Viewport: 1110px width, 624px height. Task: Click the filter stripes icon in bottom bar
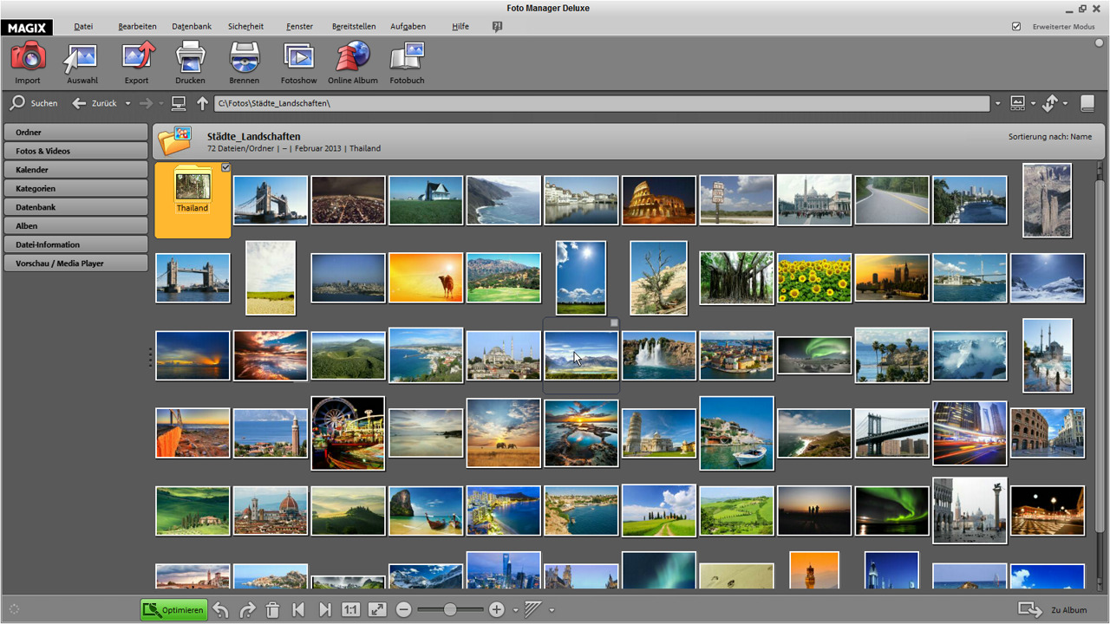[532, 610]
